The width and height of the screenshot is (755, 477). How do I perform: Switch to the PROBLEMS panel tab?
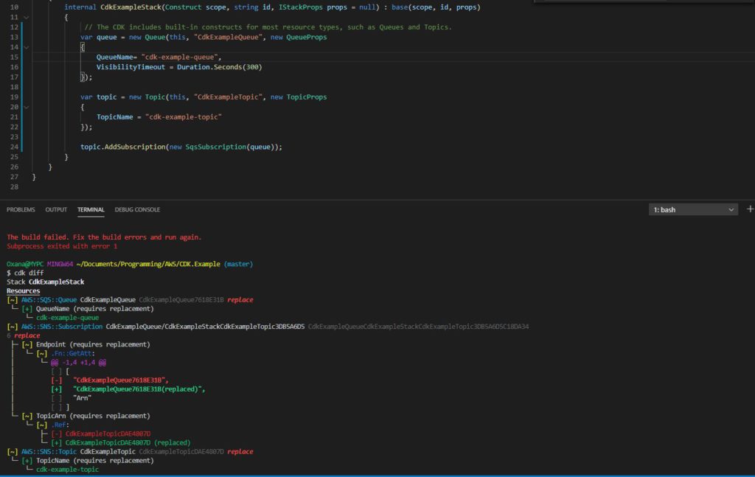[21, 210]
